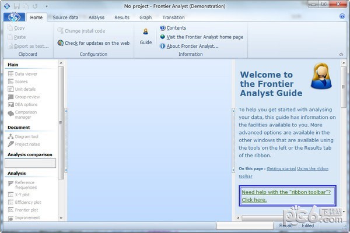Click the About Frontier Analyst info icon
Viewport: 350px width, 233px height.
[x=163, y=46]
